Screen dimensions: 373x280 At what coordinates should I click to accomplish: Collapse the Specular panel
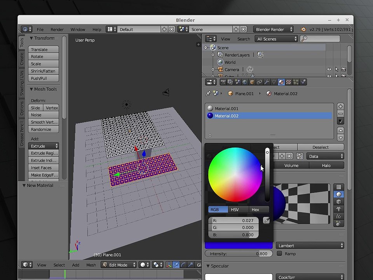[x=208, y=266]
